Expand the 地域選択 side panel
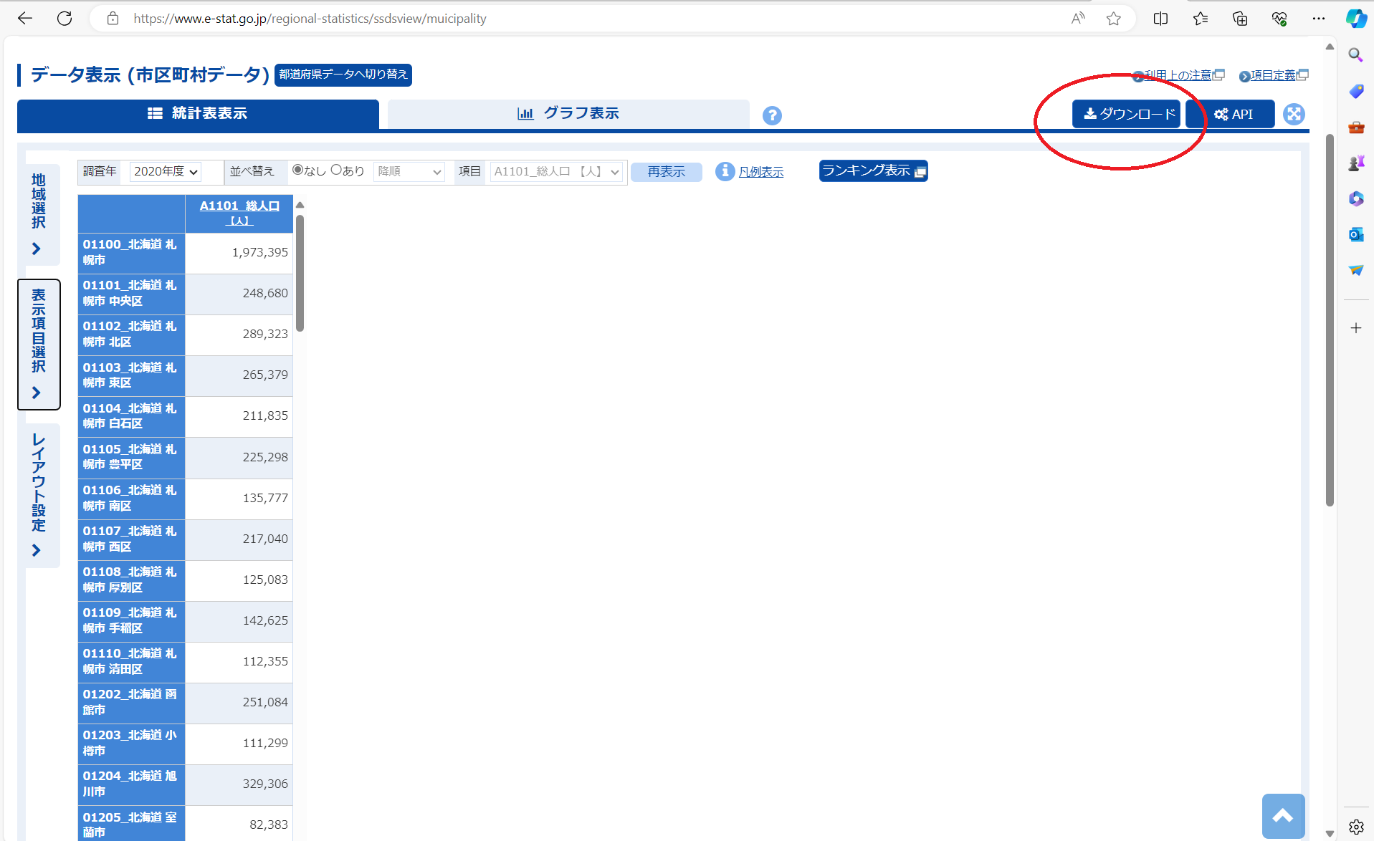The image size is (1374, 841). pyautogui.click(x=38, y=213)
